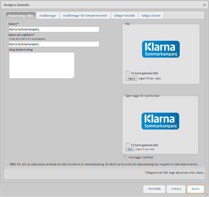Focus the Namn på avgiften field

[54, 44]
